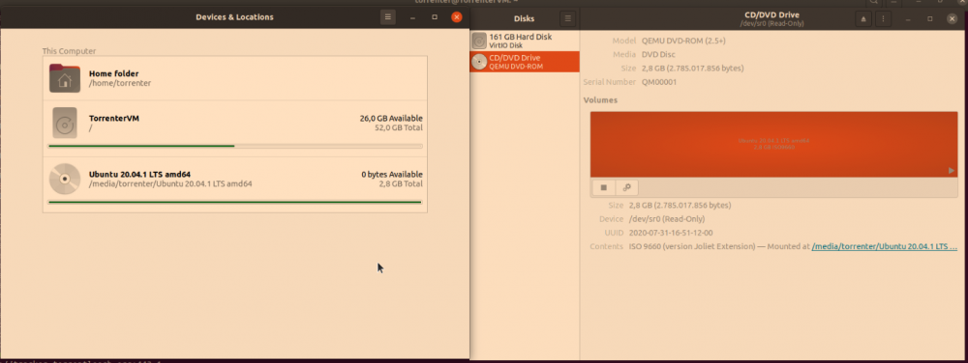This screenshot has height=363, width=968.
Task: Click the TorrenterVM hard disk icon
Action: [65, 123]
